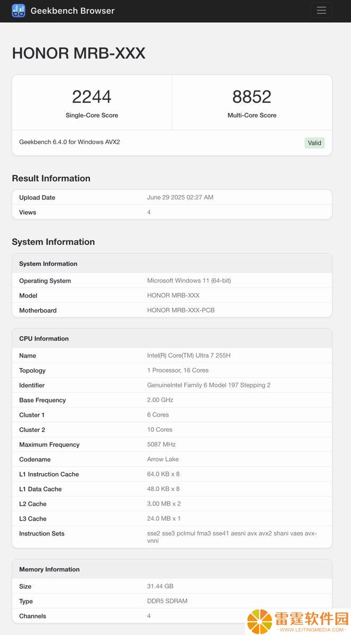Screen dimensions: 351x635
Task: Select the 5087 MHz maximum frequency value
Action: click(x=161, y=444)
